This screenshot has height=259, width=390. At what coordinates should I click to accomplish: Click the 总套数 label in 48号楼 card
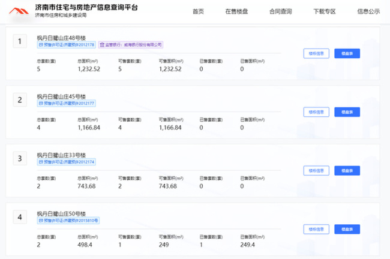pos(47,61)
